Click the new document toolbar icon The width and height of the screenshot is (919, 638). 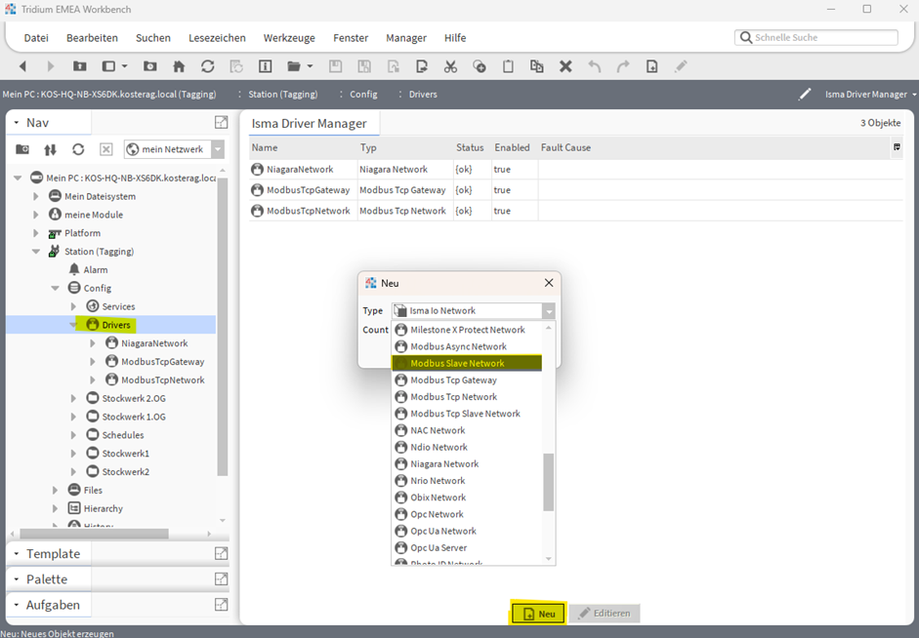pos(651,66)
